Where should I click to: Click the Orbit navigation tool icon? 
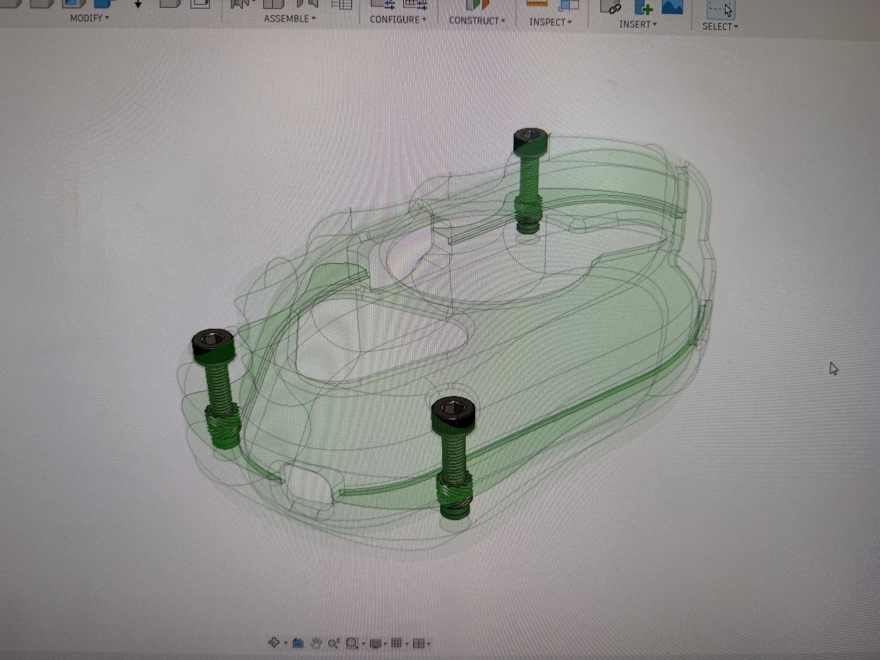tap(274, 642)
